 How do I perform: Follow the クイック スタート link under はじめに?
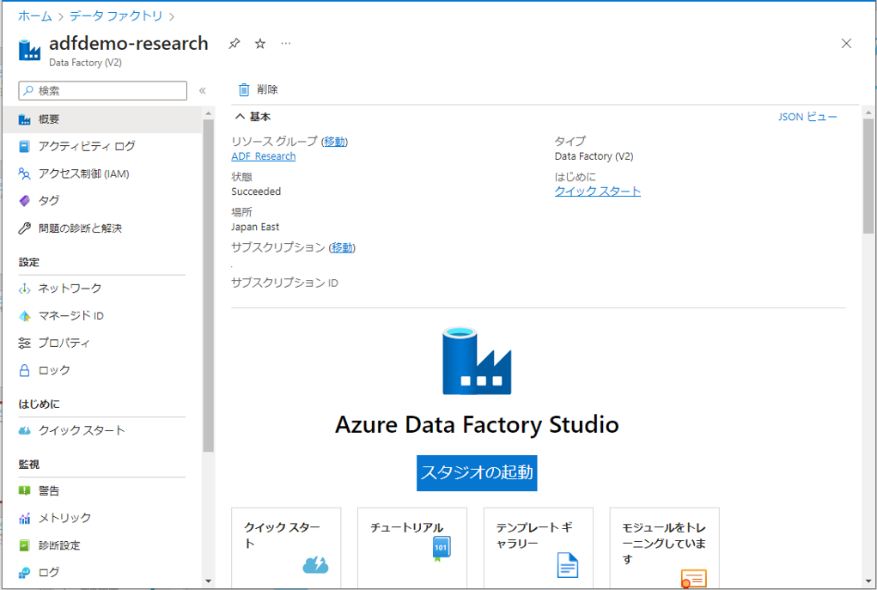[x=597, y=192]
